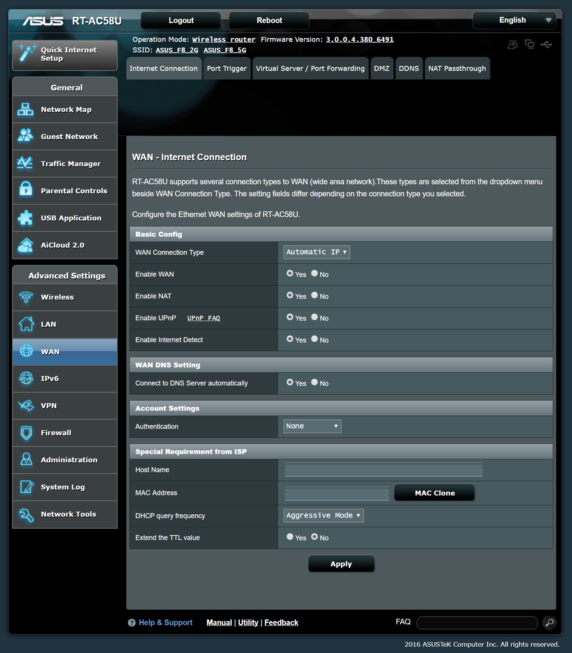Image resolution: width=572 pixels, height=653 pixels.
Task: Click the MAC Address input field
Action: [x=337, y=494]
